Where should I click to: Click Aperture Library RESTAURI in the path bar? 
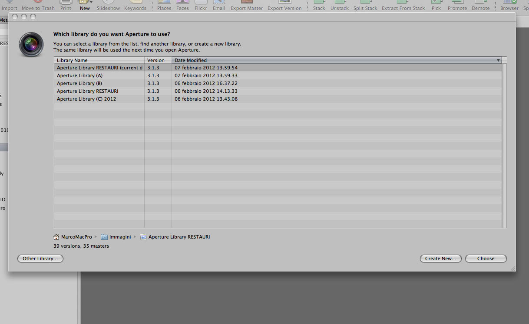pyautogui.click(x=175, y=237)
